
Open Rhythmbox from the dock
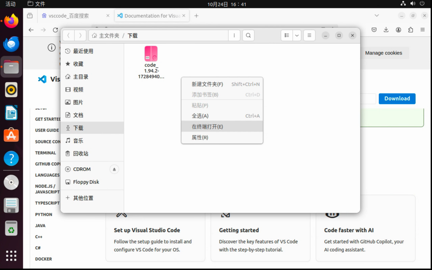pyautogui.click(x=11, y=90)
